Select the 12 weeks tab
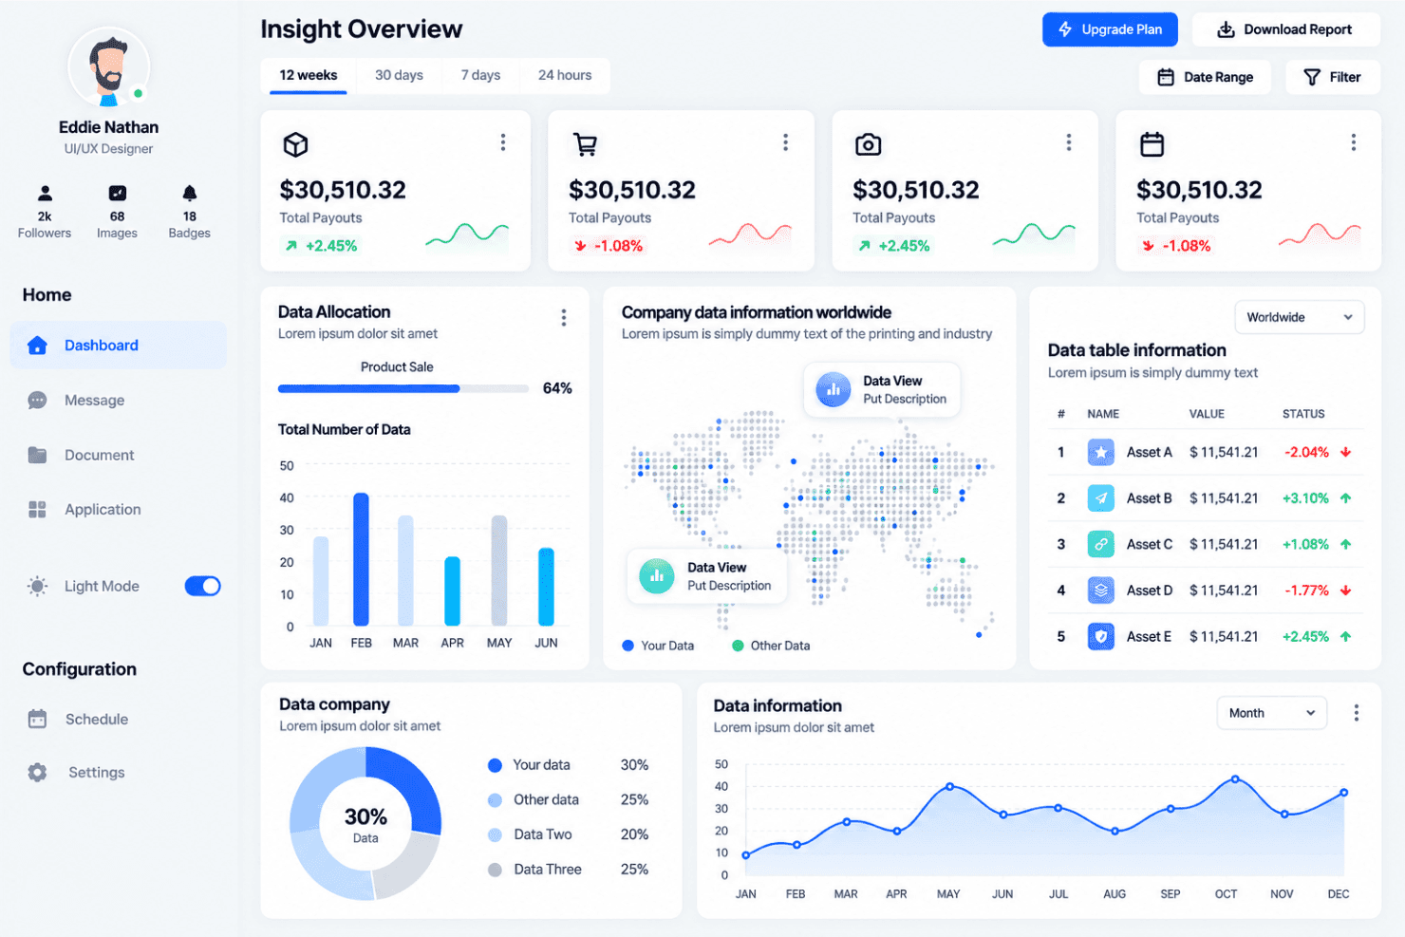1405x937 pixels. [308, 75]
